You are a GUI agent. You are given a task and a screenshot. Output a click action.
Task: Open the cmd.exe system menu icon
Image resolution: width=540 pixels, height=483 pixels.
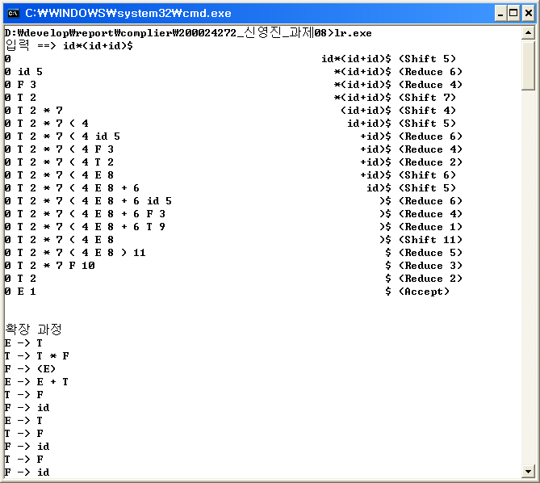(13, 12)
